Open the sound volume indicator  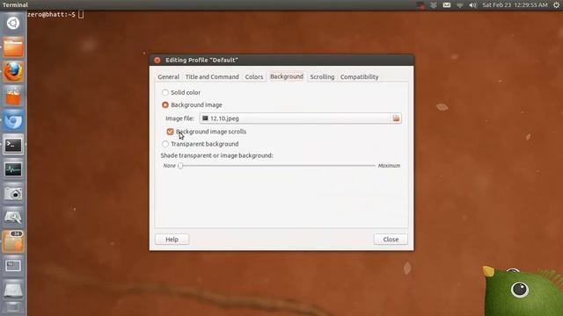pos(472,5)
